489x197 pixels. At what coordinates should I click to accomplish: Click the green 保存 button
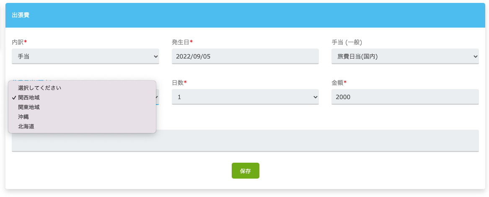coord(246,171)
